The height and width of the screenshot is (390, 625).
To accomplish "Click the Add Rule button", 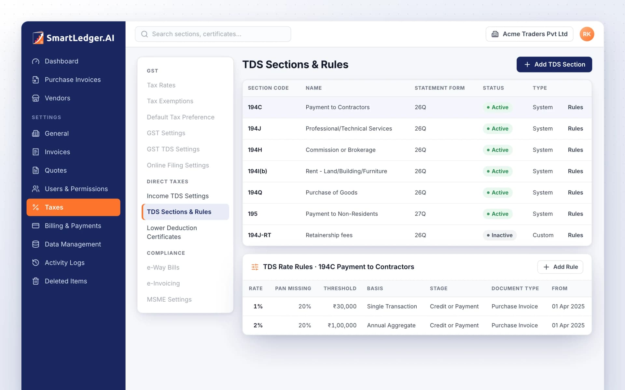I will click(x=560, y=267).
